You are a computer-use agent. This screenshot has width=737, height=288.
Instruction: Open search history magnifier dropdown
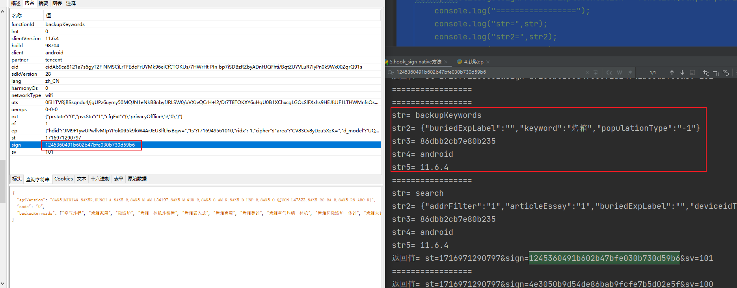pos(391,72)
